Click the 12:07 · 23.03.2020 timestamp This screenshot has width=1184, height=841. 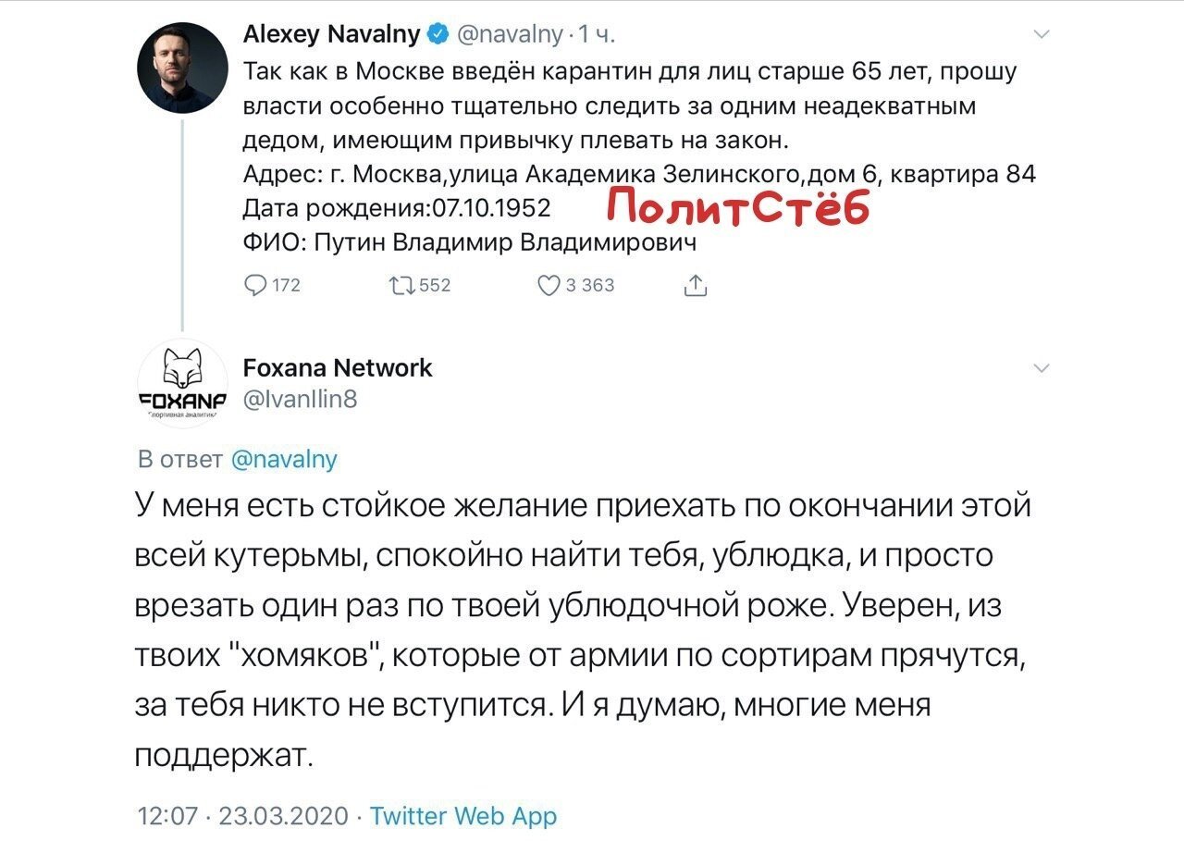point(242,816)
